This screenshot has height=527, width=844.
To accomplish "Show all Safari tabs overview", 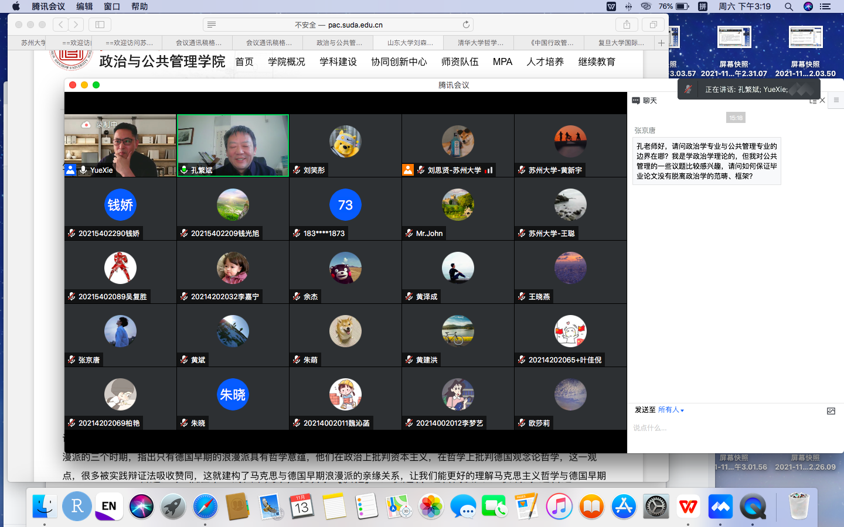I will (652, 25).
